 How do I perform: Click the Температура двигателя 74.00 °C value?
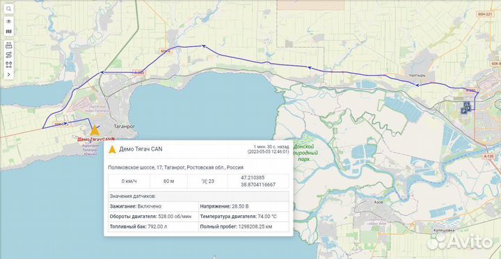tap(267, 217)
